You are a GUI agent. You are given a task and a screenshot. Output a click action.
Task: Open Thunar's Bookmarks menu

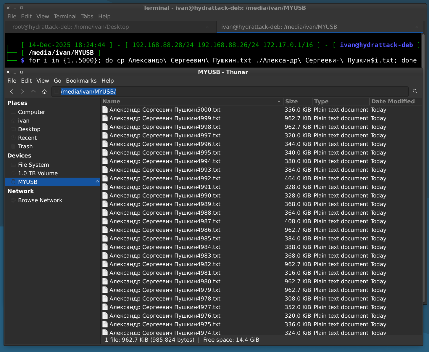[81, 81]
